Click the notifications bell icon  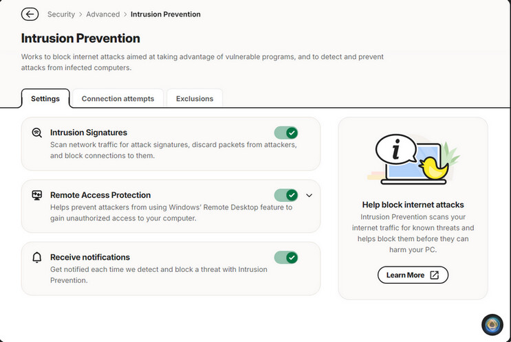click(x=37, y=258)
